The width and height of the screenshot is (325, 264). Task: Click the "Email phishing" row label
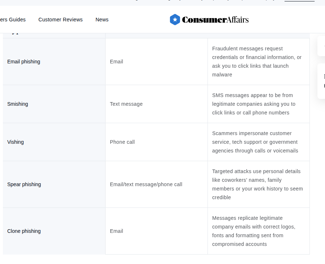(24, 62)
